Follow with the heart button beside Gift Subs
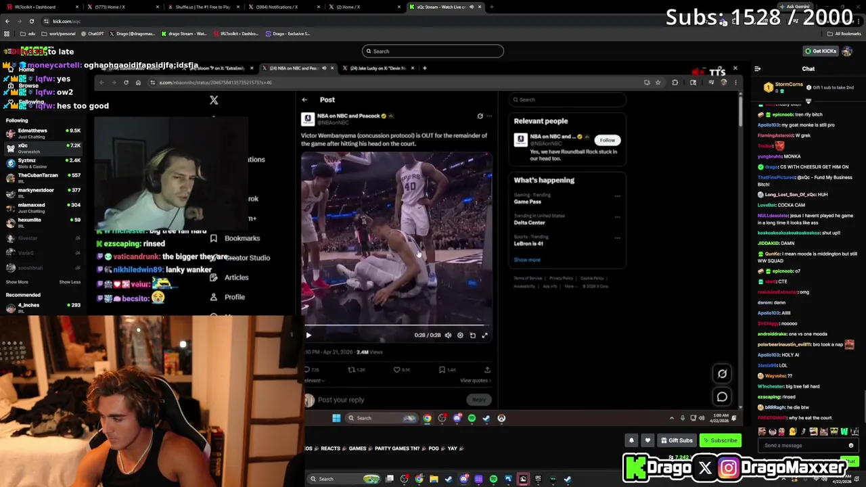 click(647, 440)
